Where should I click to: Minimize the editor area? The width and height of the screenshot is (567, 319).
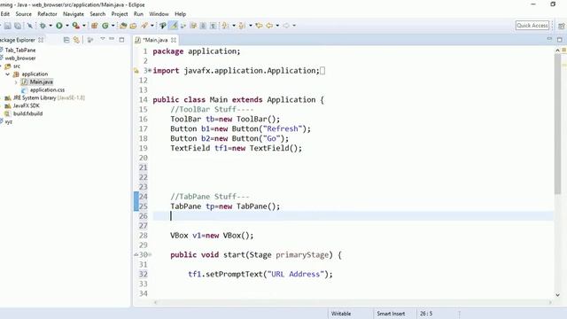549,39
